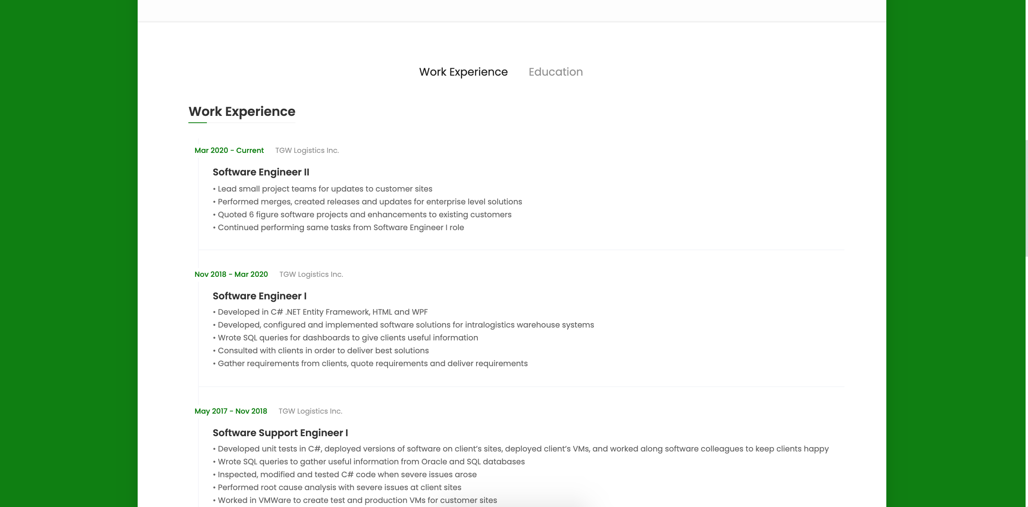
Task: Click the Work Experience section heading
Action: tap(242, 111)
